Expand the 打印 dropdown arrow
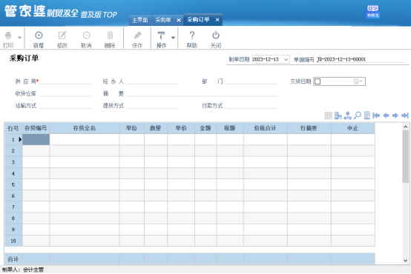The height and width of the screenshot is (274, 411). coord(19,38)
